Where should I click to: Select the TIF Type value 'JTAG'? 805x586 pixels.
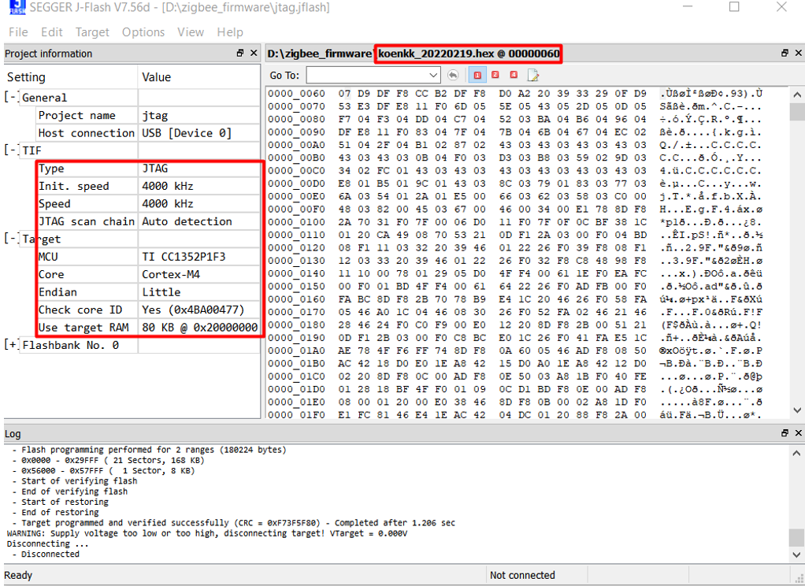coord(155,169)
